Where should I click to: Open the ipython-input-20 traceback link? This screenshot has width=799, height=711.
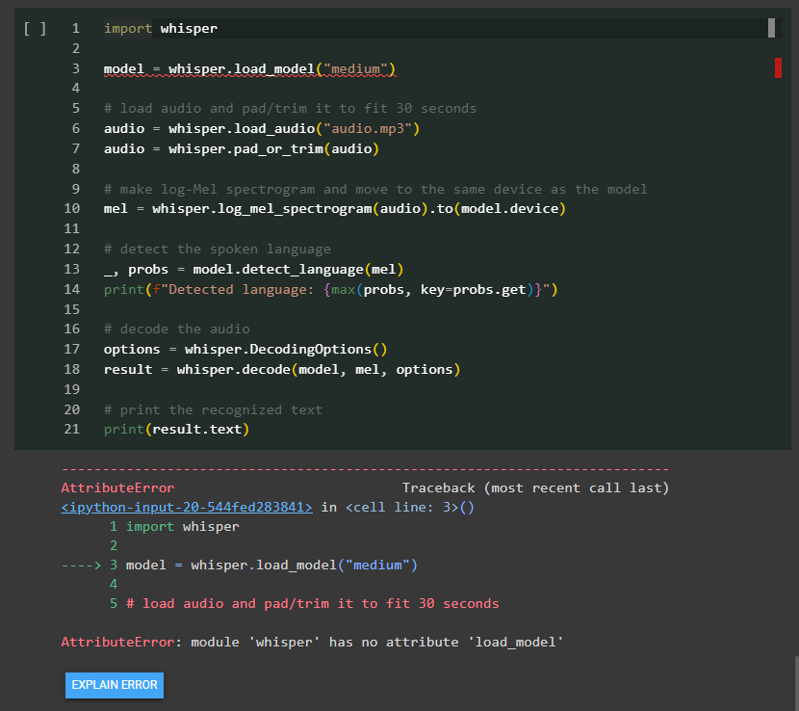click(x=186, y=508)
